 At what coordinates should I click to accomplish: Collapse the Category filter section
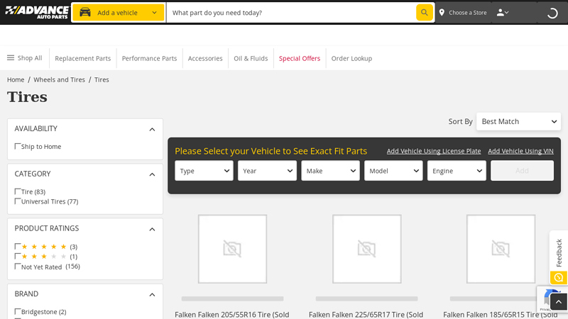pos(152,174)
